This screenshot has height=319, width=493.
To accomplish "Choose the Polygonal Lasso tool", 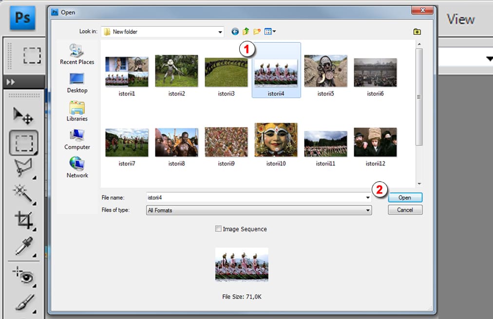I will (23, 168).
